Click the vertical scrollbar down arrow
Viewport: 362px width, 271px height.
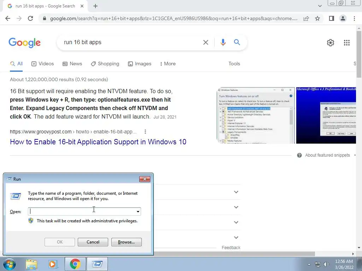point(359,248)
